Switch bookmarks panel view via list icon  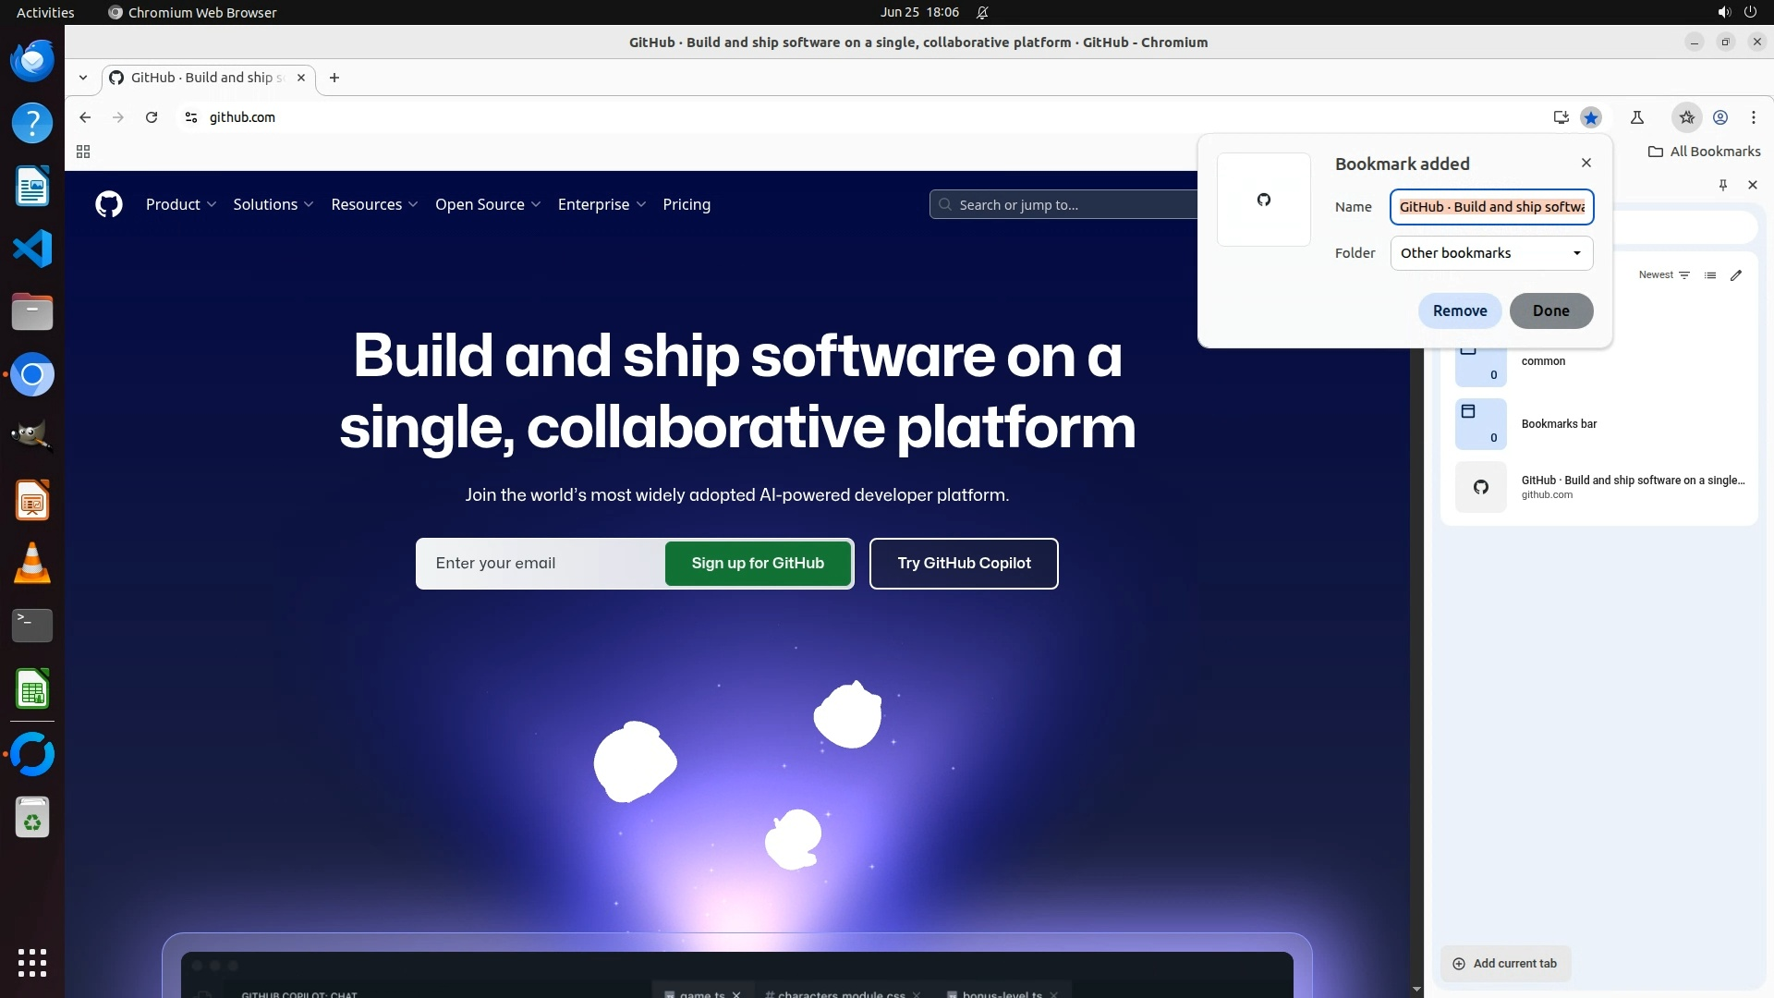coord(1710,275)
